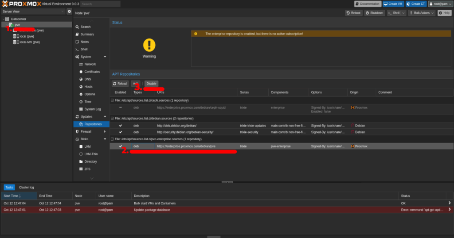Open Search in node menu
Viewport: 454px width, 238px height.
pos(91,27)
